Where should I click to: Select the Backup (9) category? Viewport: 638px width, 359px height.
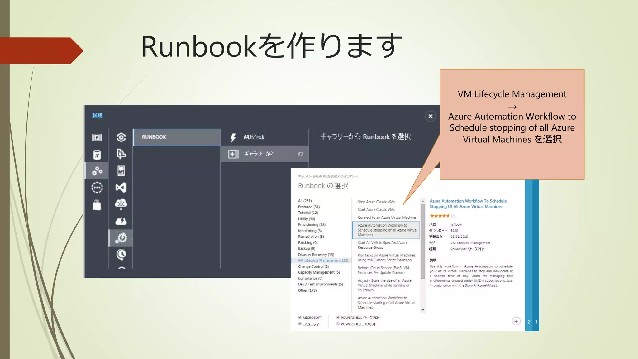(x=307, y=248)
